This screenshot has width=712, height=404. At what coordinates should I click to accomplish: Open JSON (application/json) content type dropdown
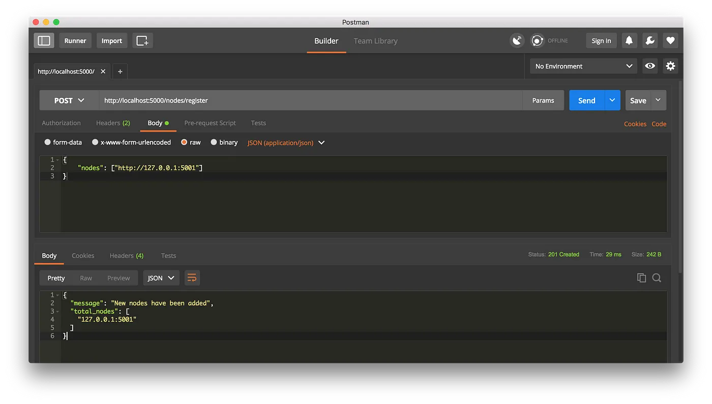(x=286, y=143)
